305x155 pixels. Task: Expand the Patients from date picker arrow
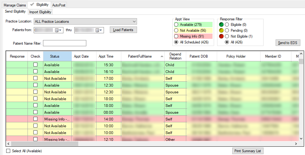(61, 30)
